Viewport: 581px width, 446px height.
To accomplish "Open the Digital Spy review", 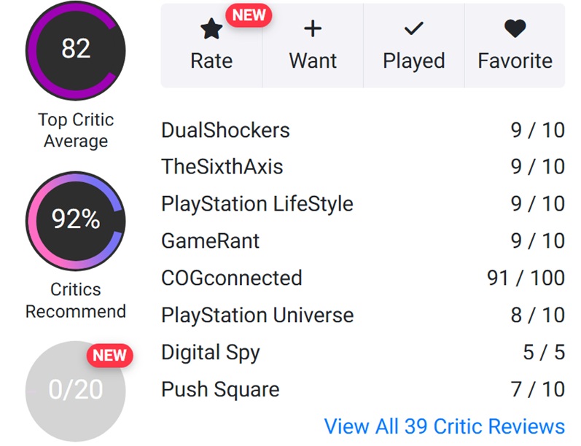I will [x=363, y=352].
